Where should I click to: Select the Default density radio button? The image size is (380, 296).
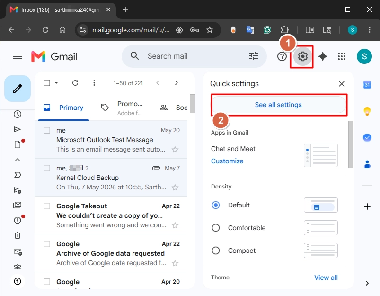coord(216,205)
